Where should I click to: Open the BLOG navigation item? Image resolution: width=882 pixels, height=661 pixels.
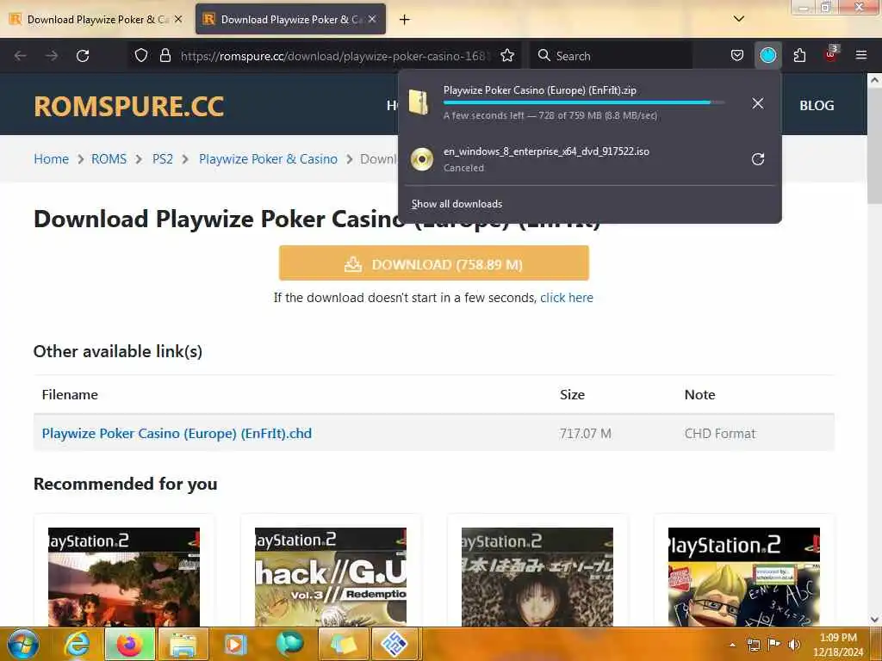817,105
